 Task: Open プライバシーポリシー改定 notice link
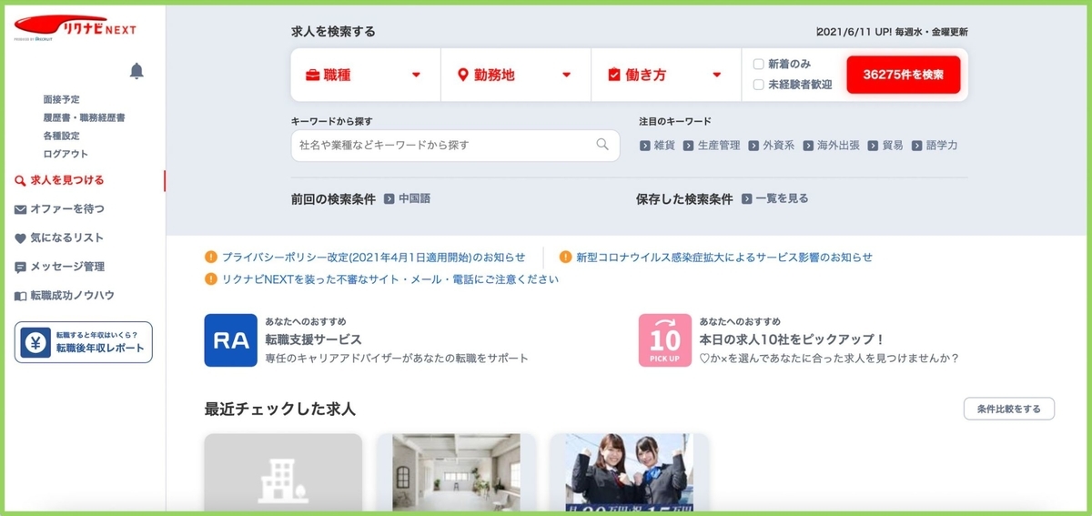pos(373,258)
